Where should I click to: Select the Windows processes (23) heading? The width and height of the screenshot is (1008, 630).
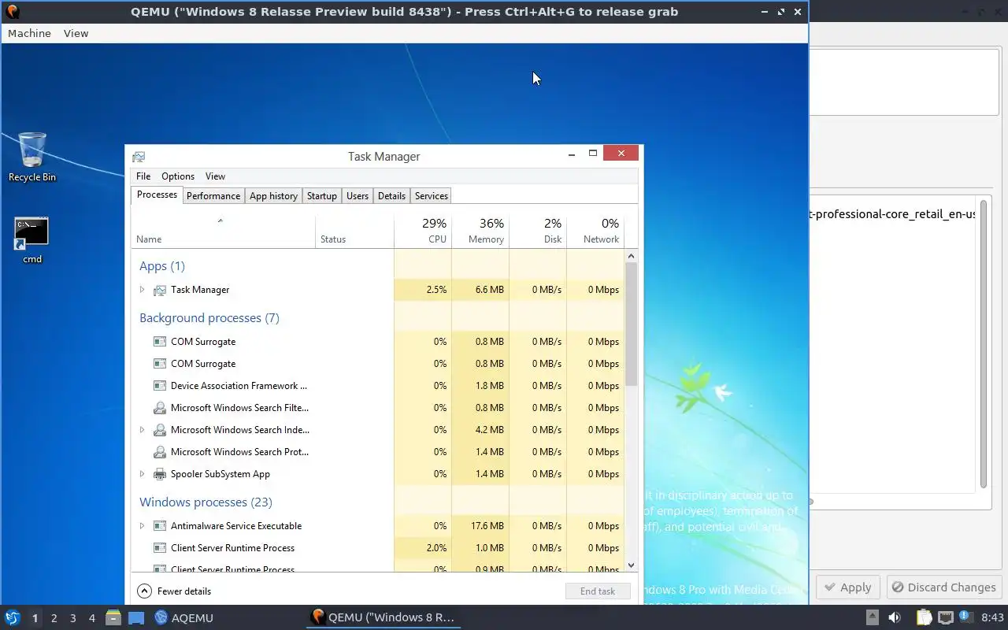[x=206, y=502]
